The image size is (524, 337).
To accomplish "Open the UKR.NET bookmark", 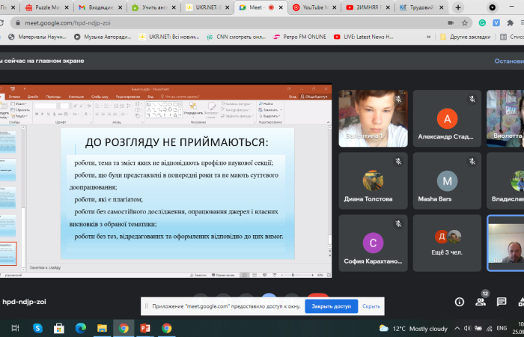I will point(178,37).
